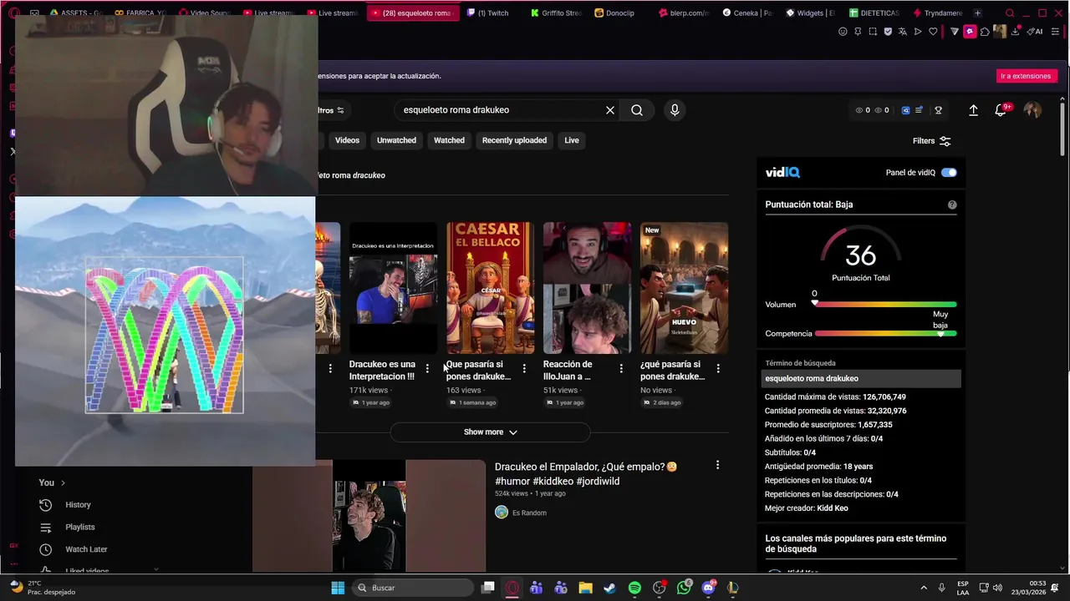The image size is (1070, 601).
Task: Click the upload arrow icon in YouTube header
Action: click(x=973, y=110)
